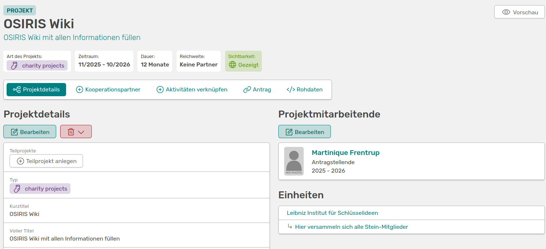The height and width of the screenshot is (249, 546).
Task: Open the Projektdetails tab
Action: [36, 90]
